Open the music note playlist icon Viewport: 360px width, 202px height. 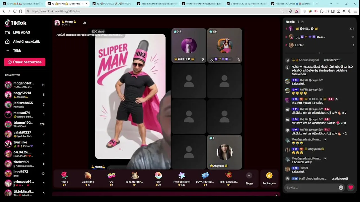pos(327,11)
